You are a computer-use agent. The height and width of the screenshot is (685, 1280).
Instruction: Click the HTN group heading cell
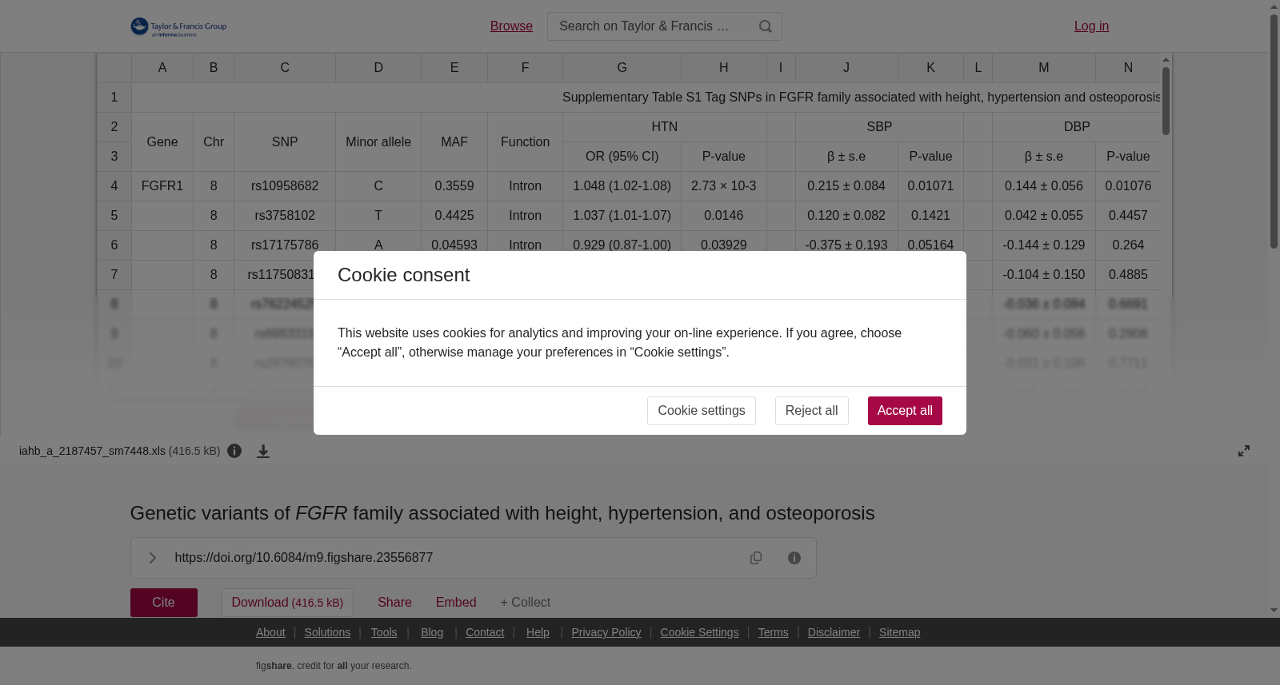[665, 127]
